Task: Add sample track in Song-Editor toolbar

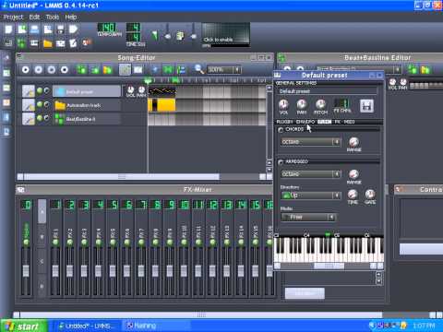Action: point(95,70)
